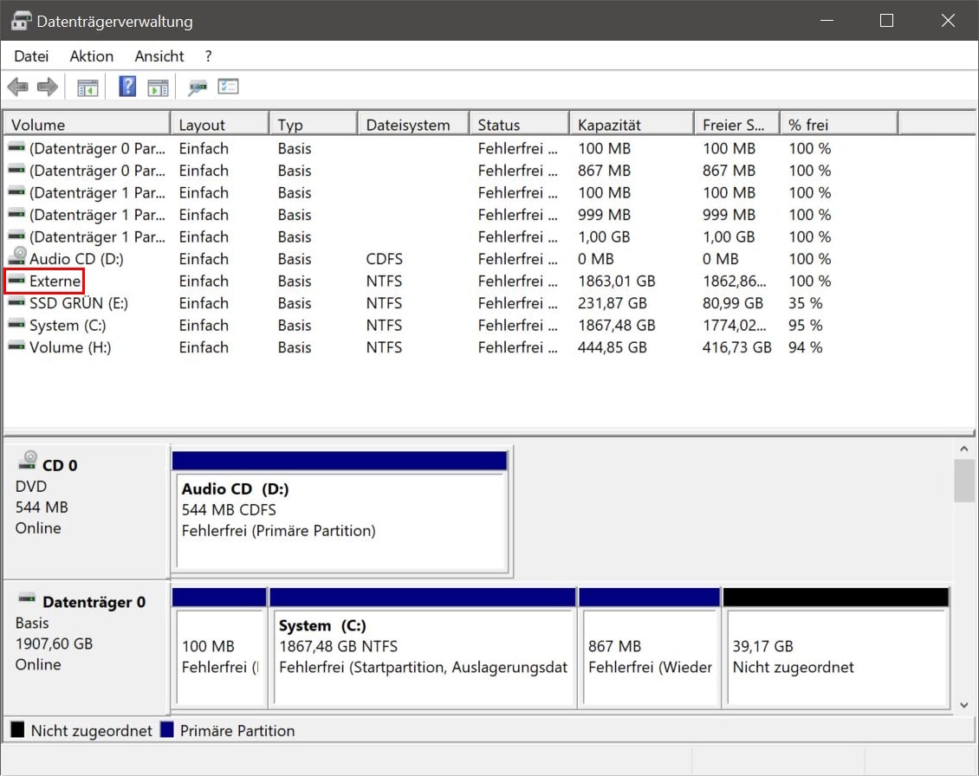
Task: Open the Aktion menu
Action: click(92, 56)
